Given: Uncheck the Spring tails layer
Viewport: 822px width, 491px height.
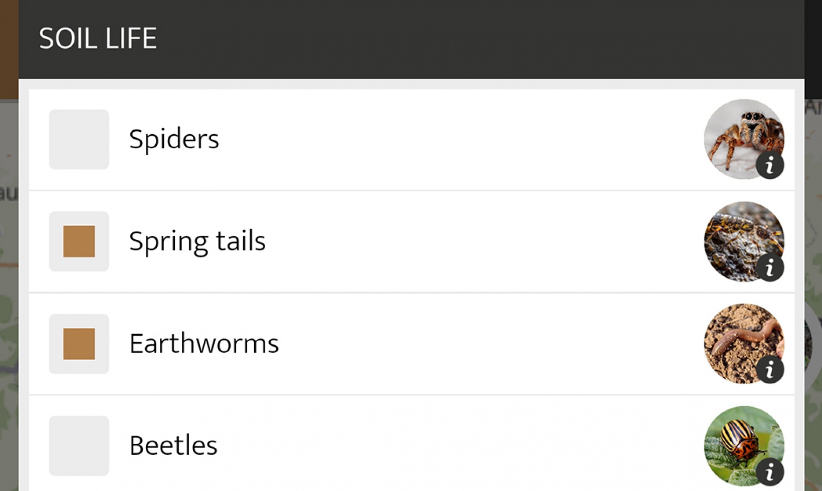Looking at the screenshot, I should point(79,241).
